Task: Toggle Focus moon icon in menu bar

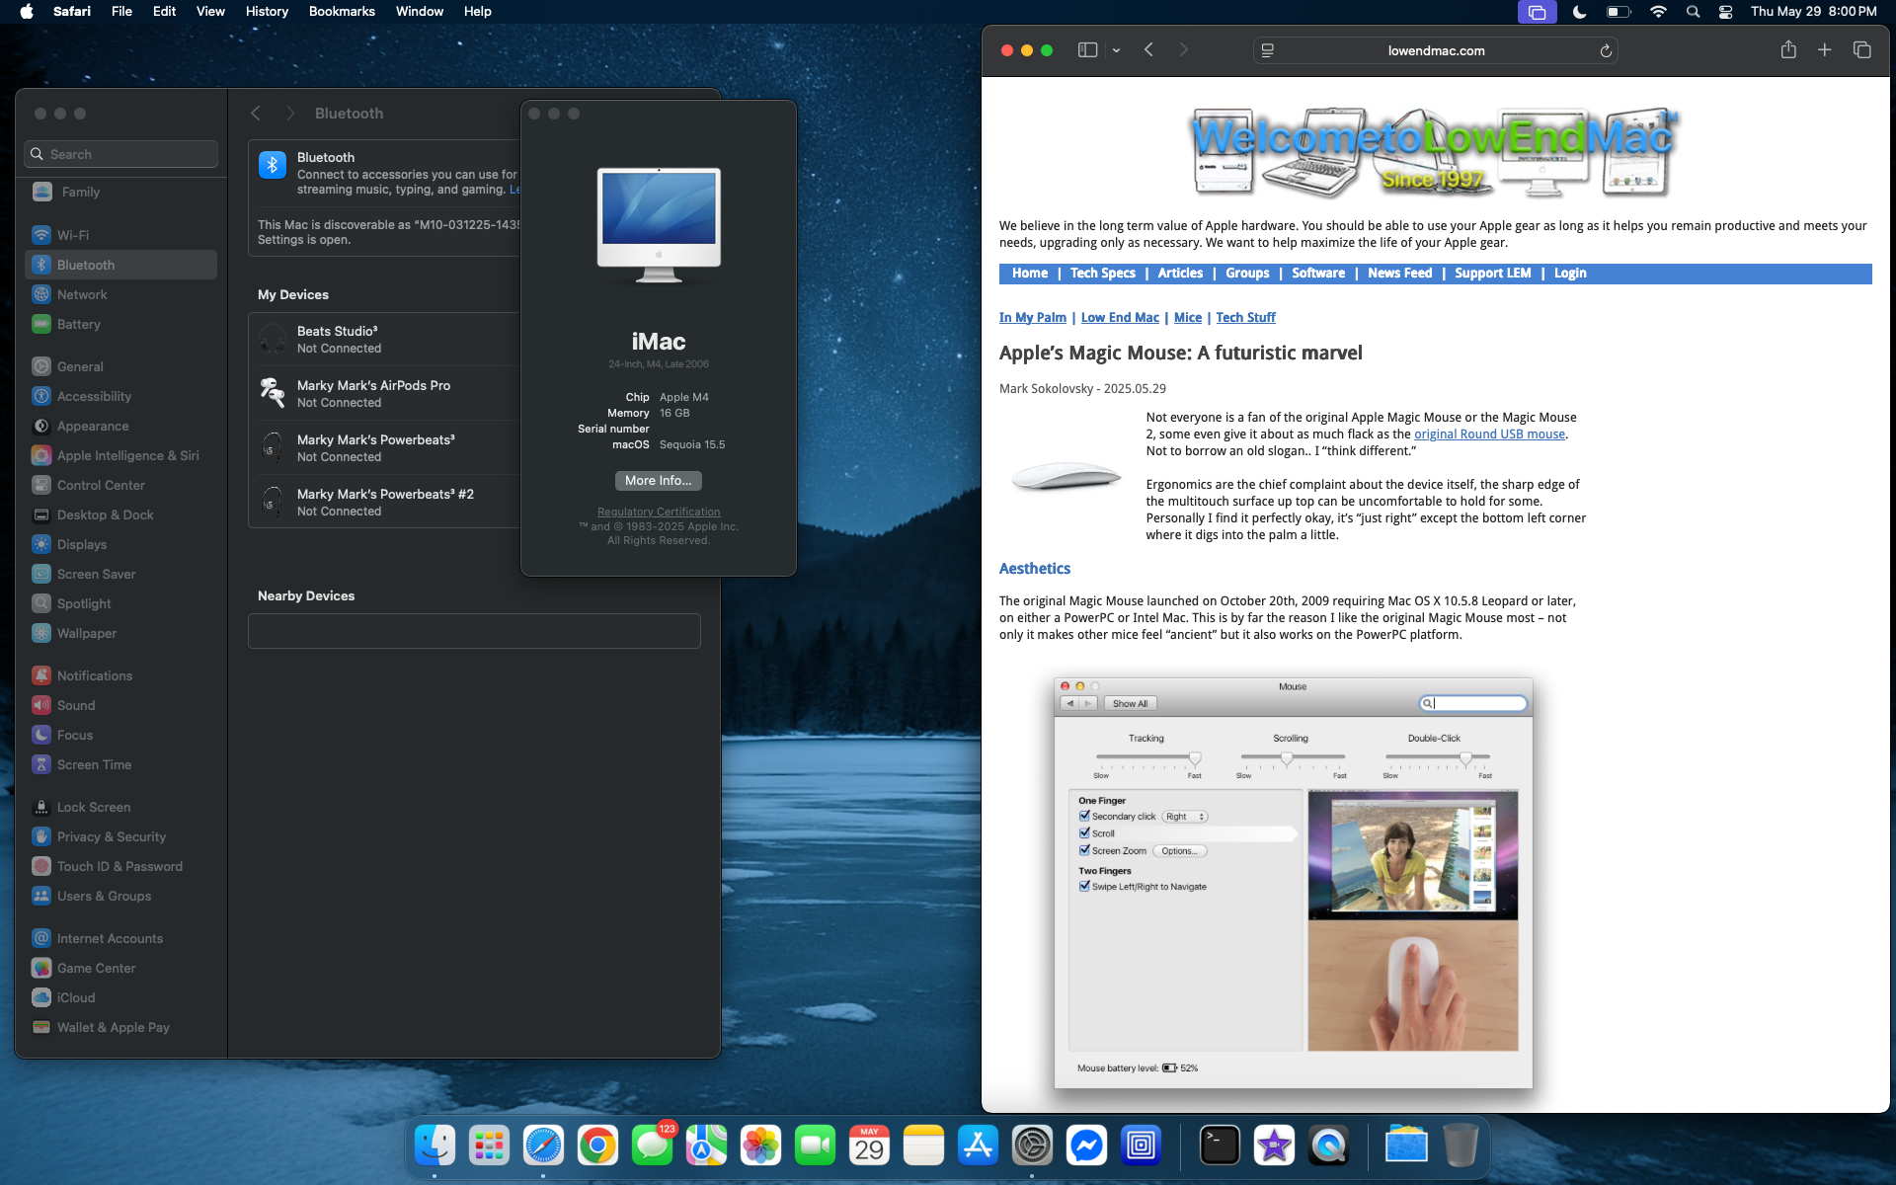Action: 1579,12
